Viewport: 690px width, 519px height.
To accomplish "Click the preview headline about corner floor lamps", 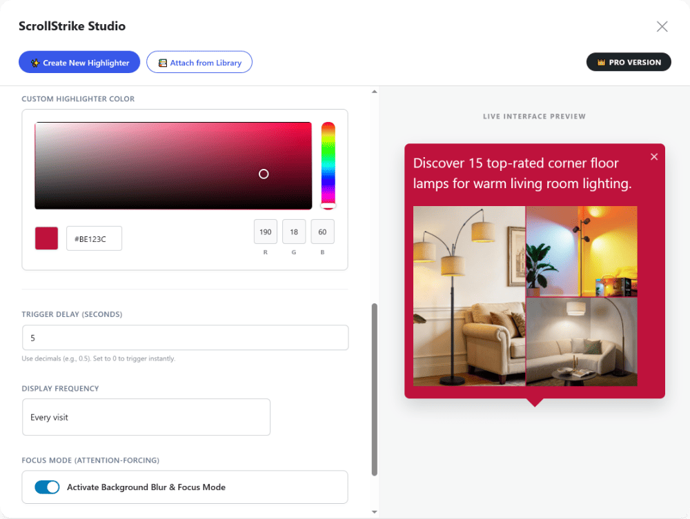I will click(x=522, y=173).
